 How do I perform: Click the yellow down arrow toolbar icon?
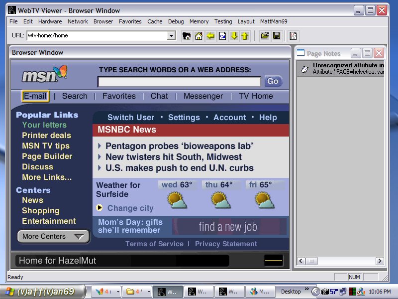point(234,36)
